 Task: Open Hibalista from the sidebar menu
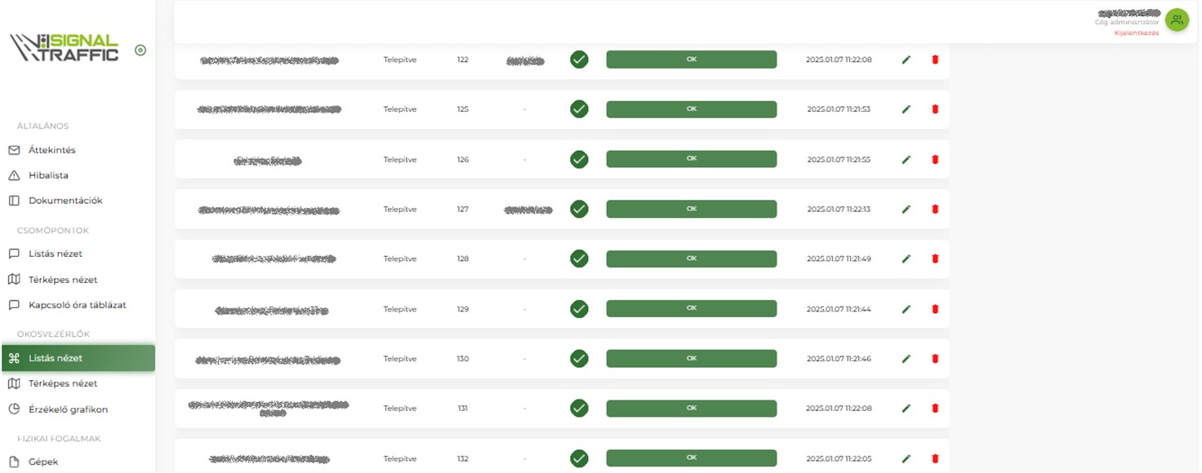pyautogui.click(x=48, y=175)
